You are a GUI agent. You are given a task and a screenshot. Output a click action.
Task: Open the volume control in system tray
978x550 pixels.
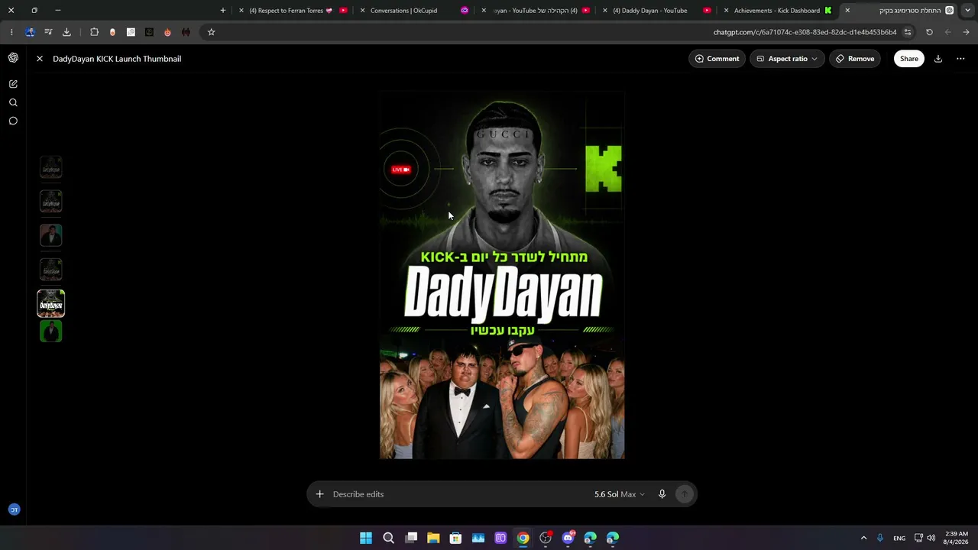tap(931, 538)
